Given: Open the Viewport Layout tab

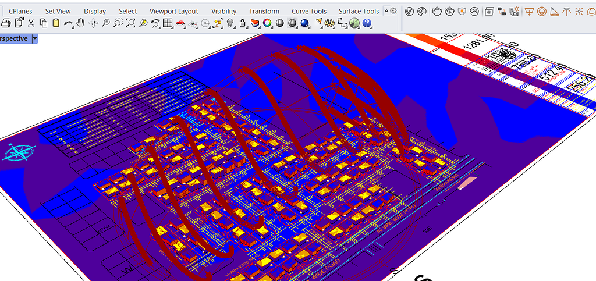Looking at the screenshot, I should pos(173,11).
